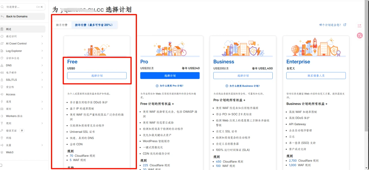Click the 电子邮件 envelope icon
The width and height of the screenshot is (369, 170).
[x=2, y=72]
